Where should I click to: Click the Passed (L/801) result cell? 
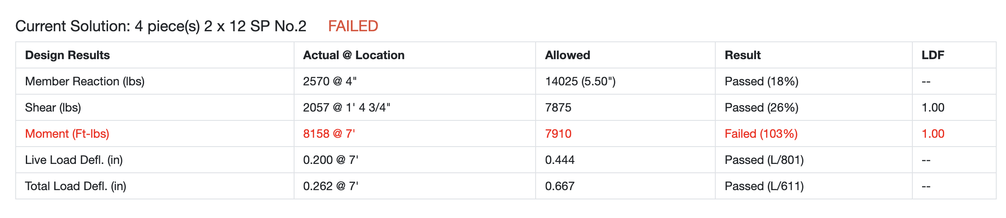[764, 160]
